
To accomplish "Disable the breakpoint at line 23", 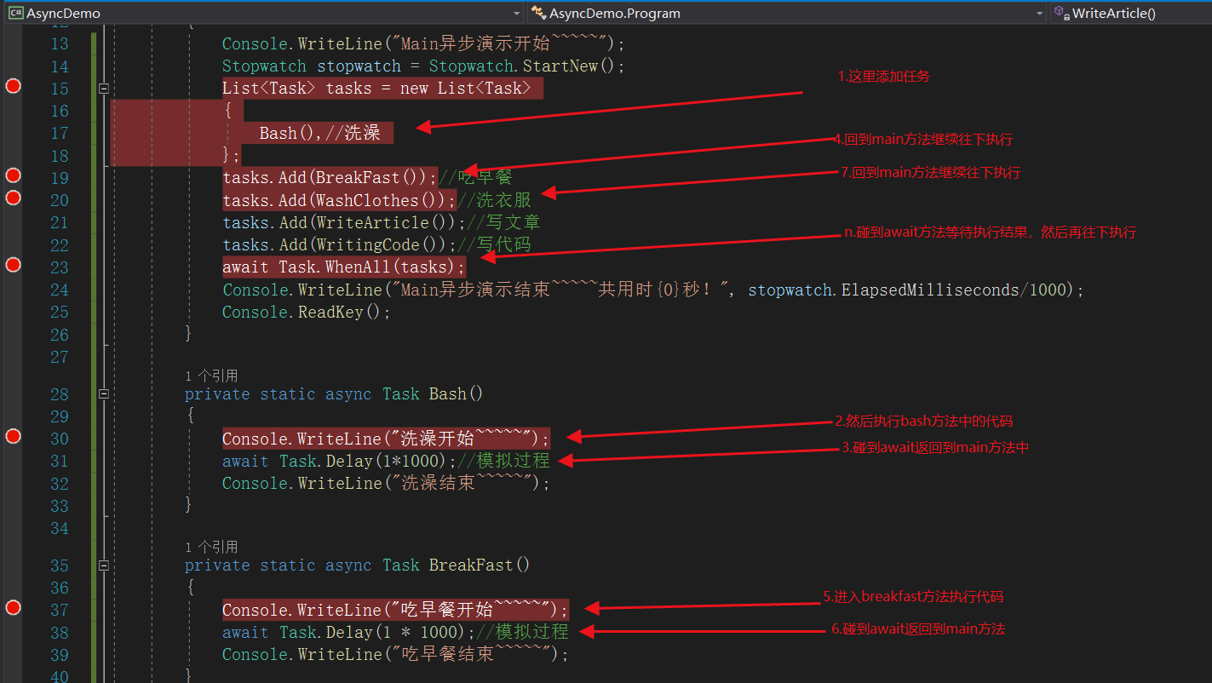I will click(13, 265).
